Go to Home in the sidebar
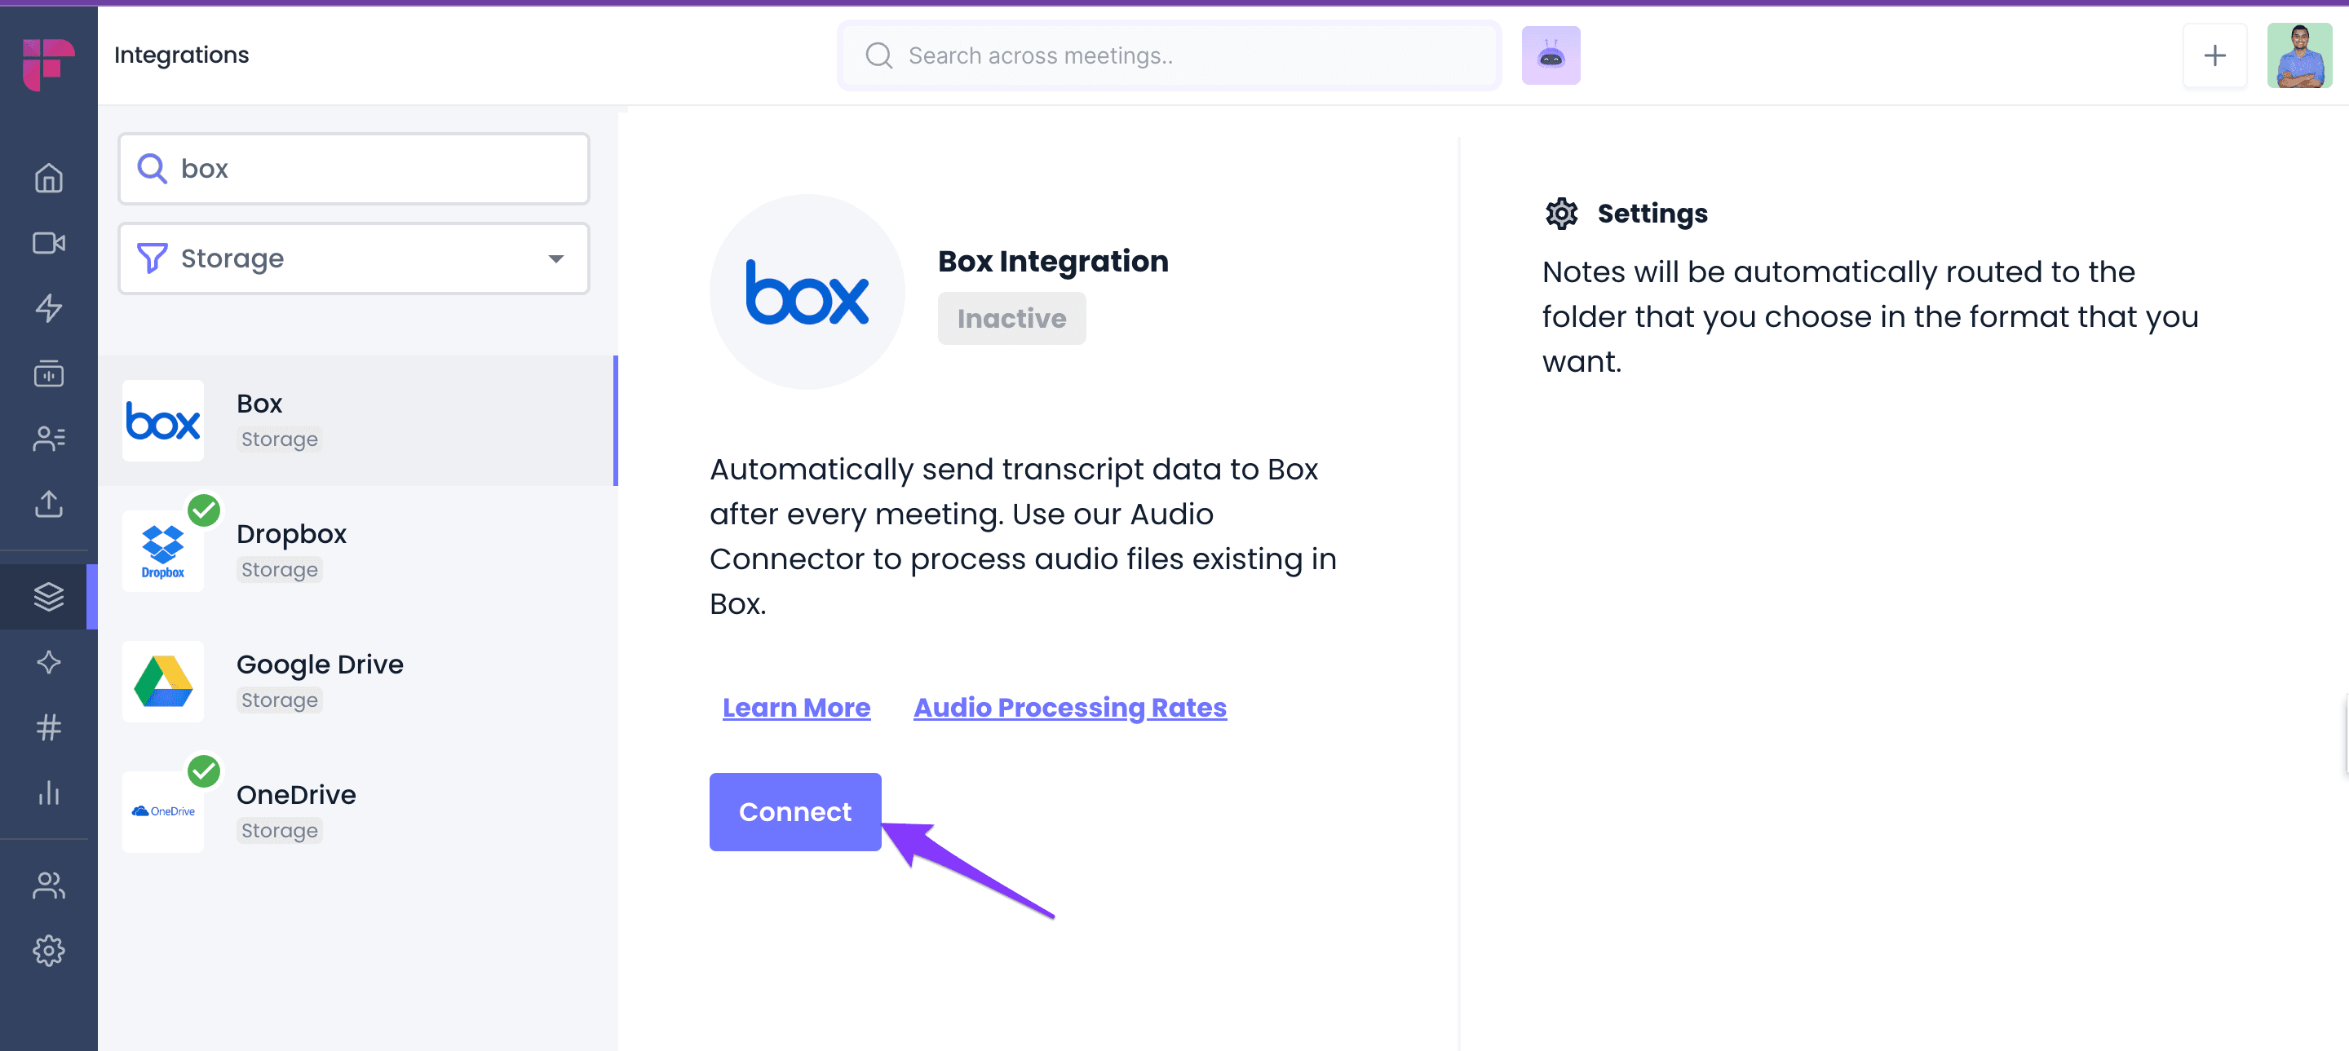This screenshot has height=1051, width=2349. (48, 178)
